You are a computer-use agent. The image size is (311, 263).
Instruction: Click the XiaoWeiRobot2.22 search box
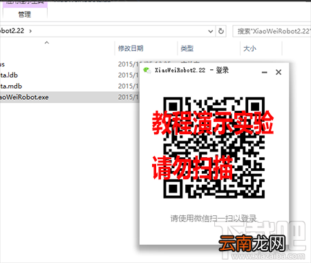pyautogui.click(x=272, y=31)
